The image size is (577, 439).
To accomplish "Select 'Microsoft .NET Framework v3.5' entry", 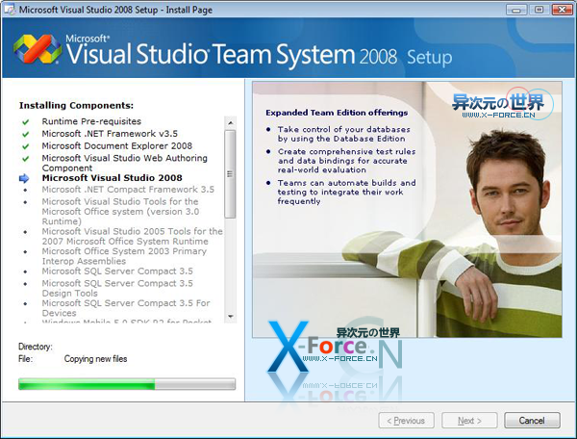I will [110, 133].
